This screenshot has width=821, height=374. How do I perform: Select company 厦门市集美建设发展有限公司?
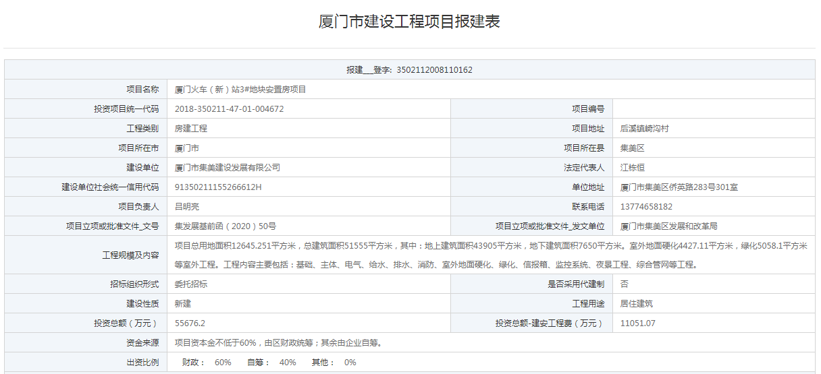(x=228, y=168)
